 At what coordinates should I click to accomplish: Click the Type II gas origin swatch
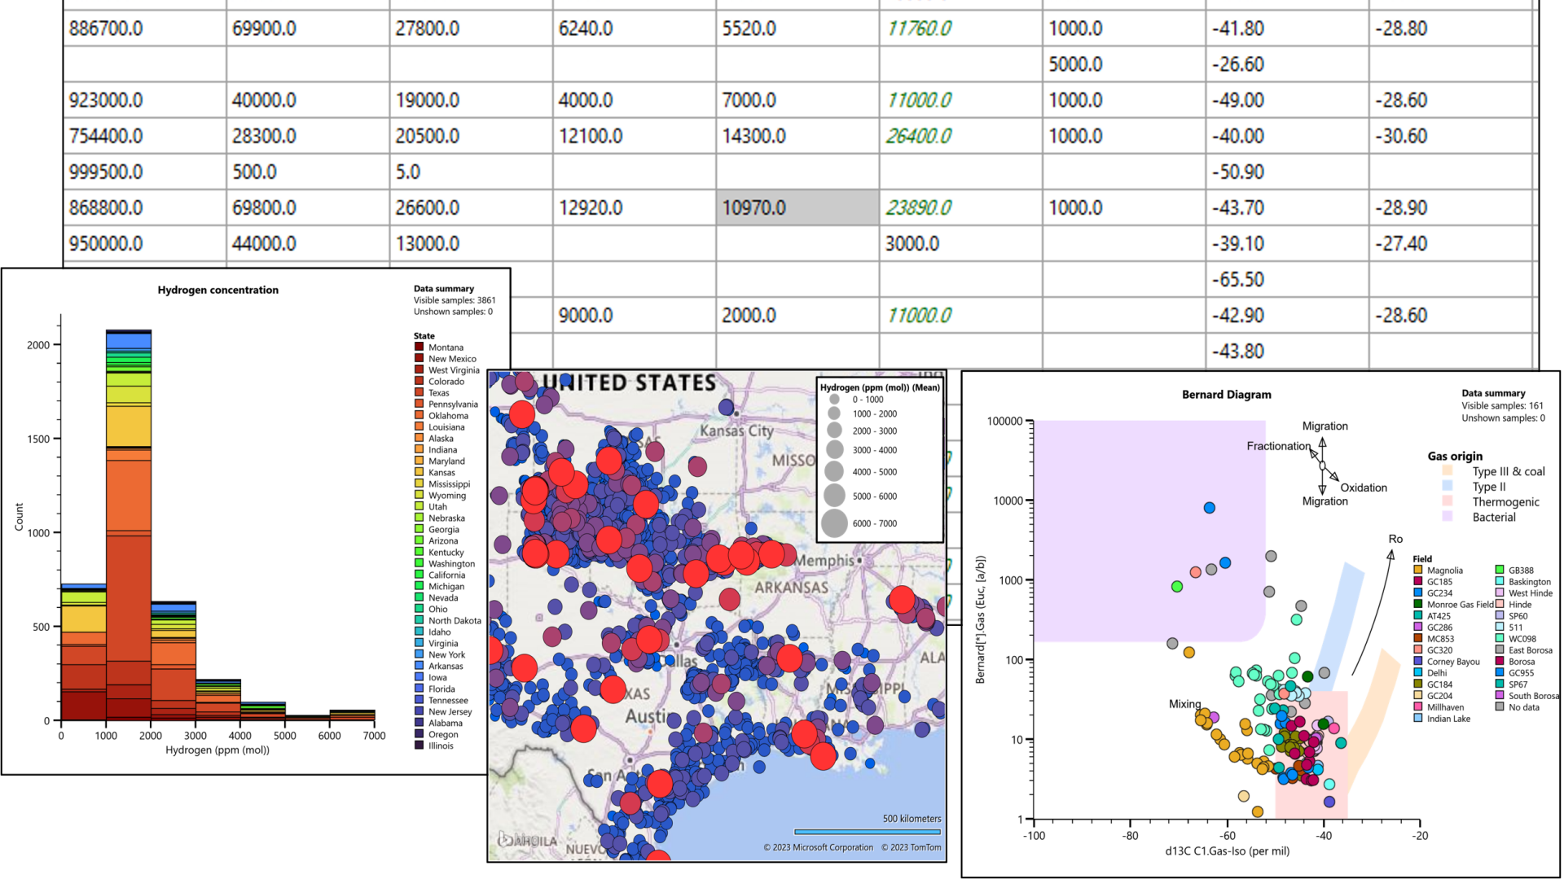tap(1448, 486)
